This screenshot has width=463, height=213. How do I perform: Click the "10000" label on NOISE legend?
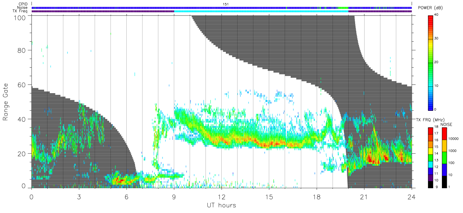pos(453,139)
